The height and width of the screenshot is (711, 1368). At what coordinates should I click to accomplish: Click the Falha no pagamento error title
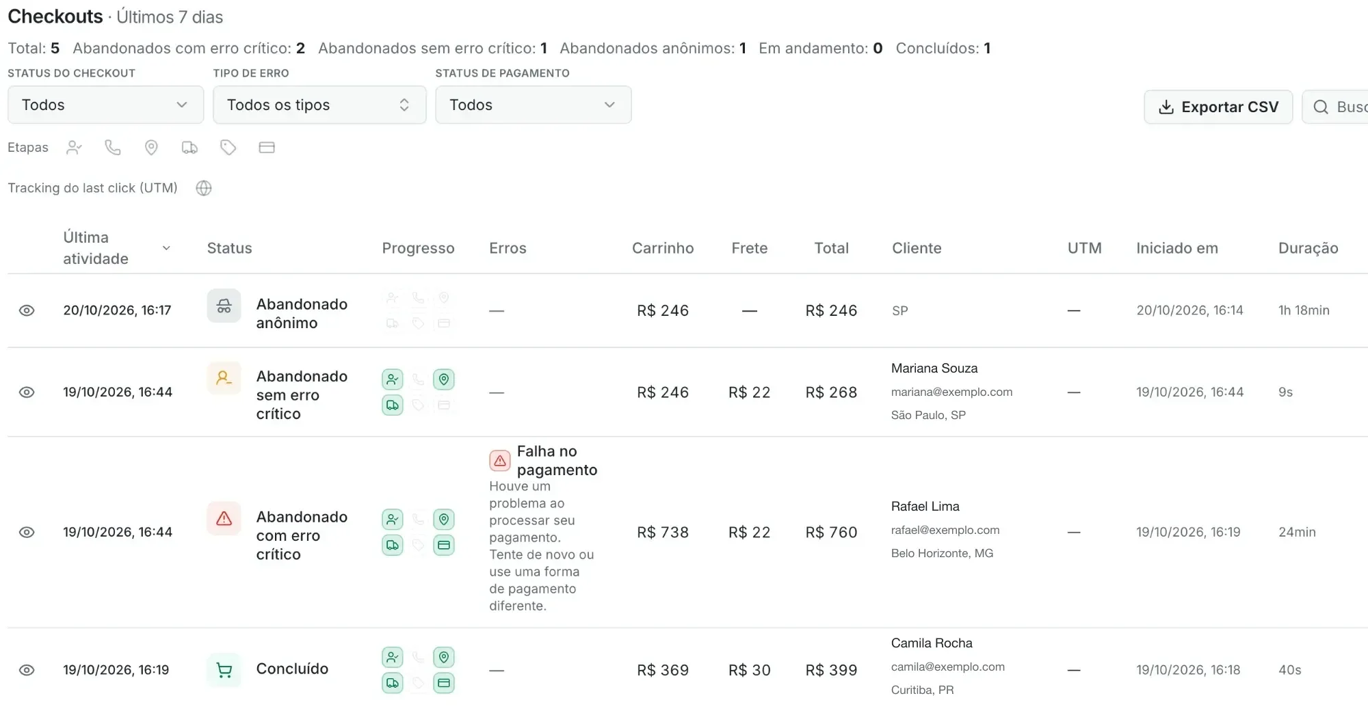557,461
